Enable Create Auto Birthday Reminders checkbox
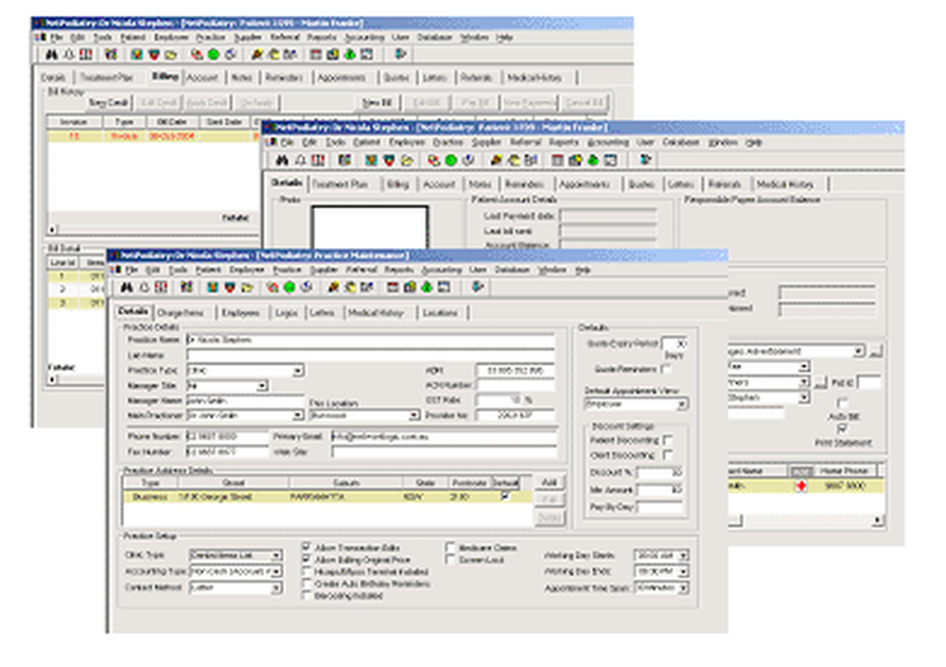Screen dimensions: 946x667 pos(307,583)
